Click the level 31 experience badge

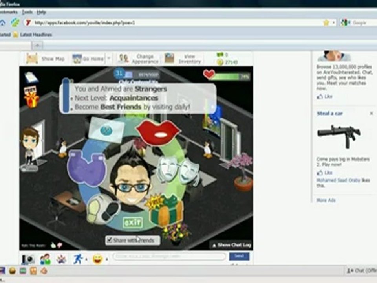(119, 73)
